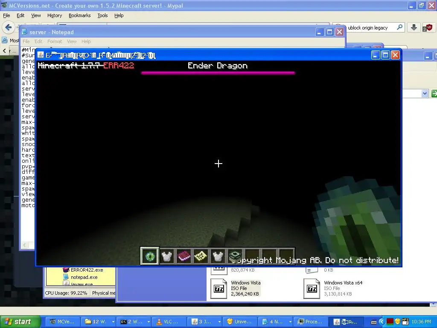This screenshot has height=328, width=437.
Task: Click Notepad's horizontal scrollbar left arrow
Action: [25, 245]
